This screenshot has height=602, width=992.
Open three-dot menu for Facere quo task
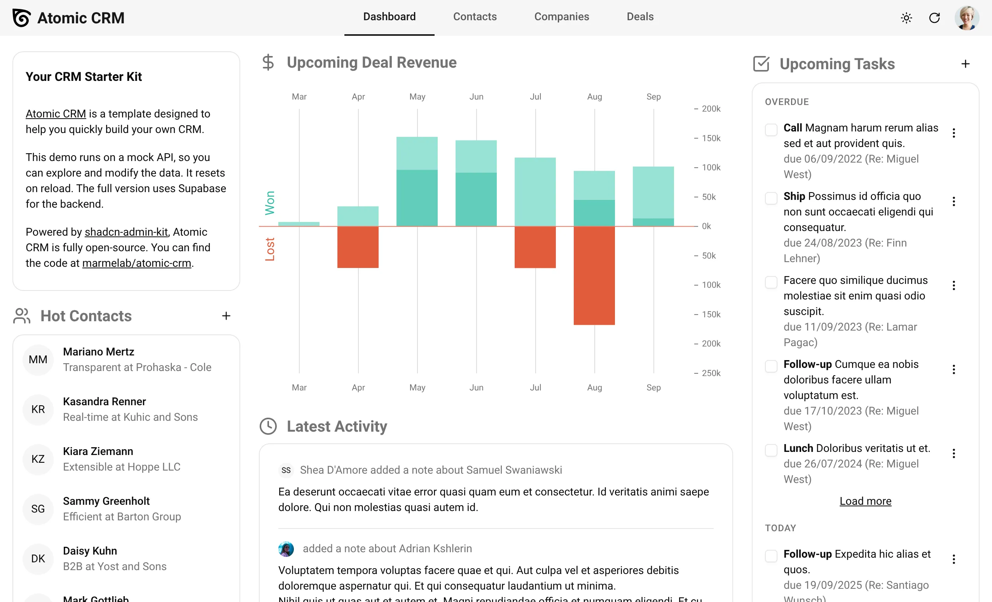tap(954, 285)
